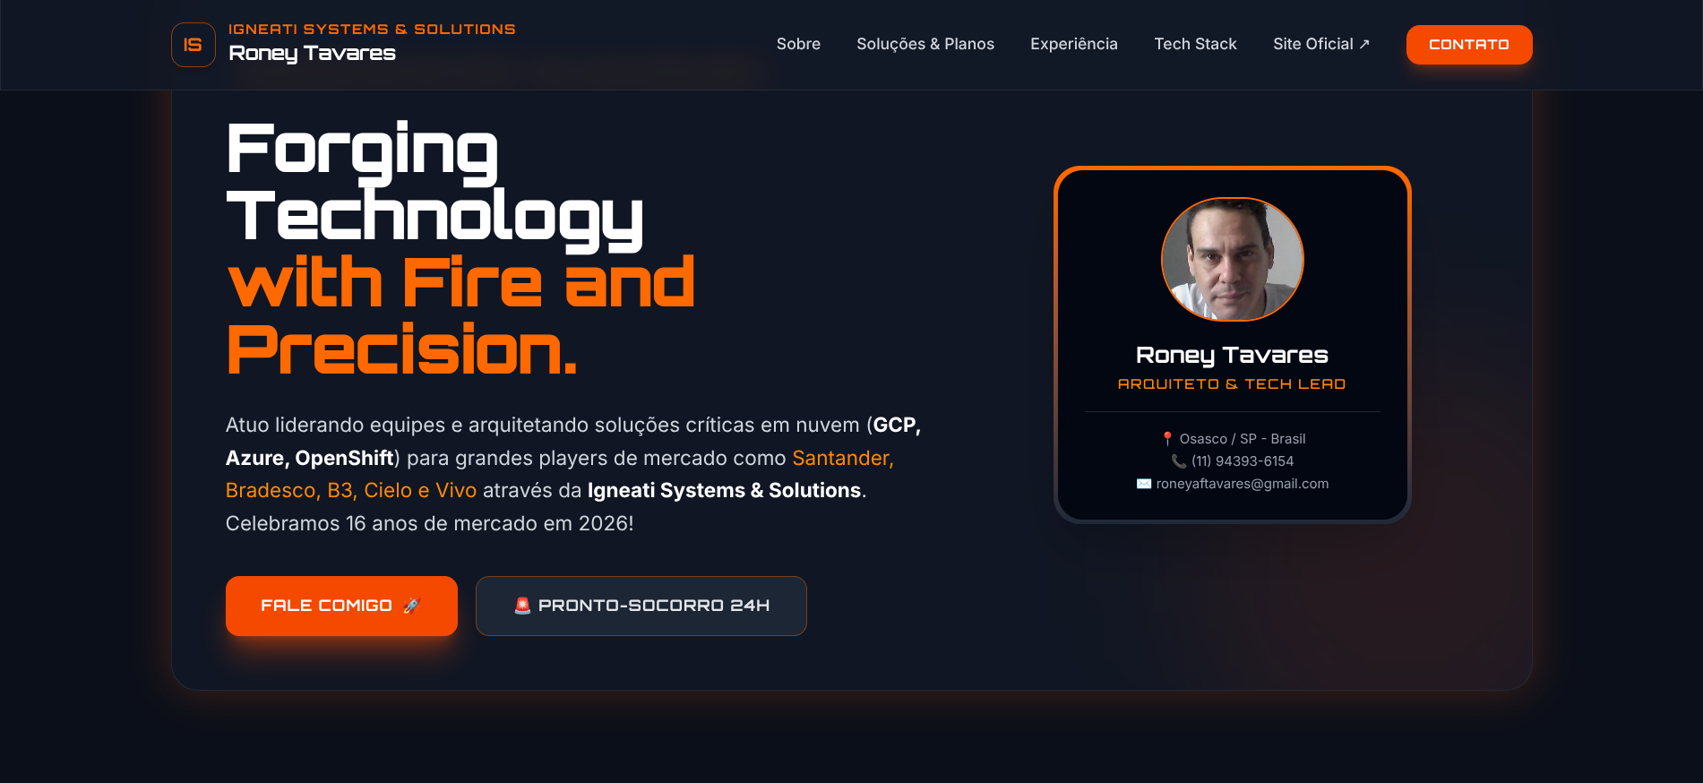The width and height of the screenshot is (1703, 783).
Task: Click the phone number (11) 94393-6154
Action: [x=1243, y=461]
